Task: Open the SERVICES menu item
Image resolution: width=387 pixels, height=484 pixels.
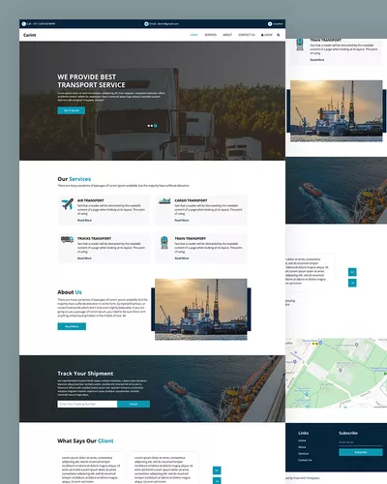Action: (x=211, y=35)
